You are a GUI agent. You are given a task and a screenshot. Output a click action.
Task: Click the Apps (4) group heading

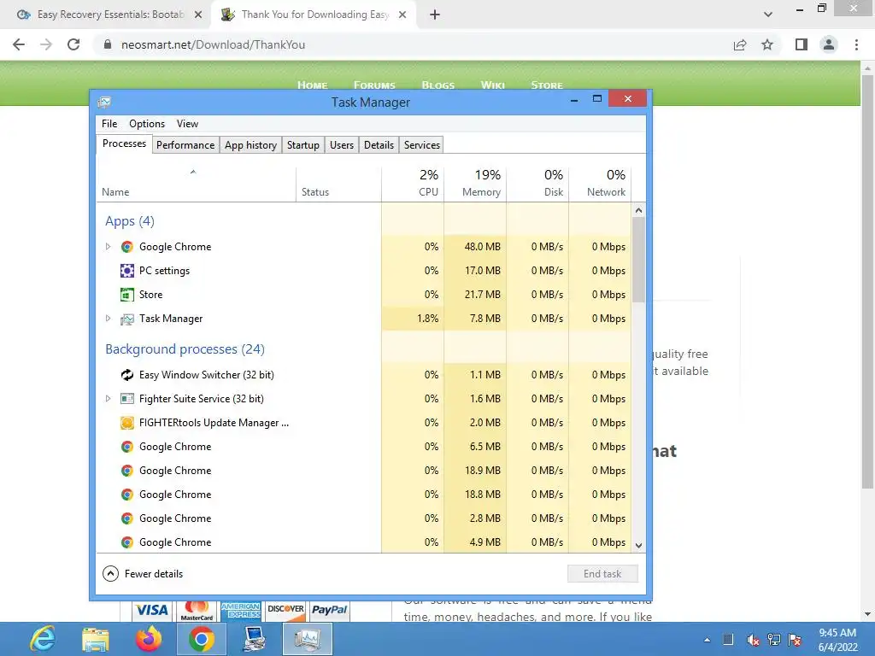pos(130,221)
